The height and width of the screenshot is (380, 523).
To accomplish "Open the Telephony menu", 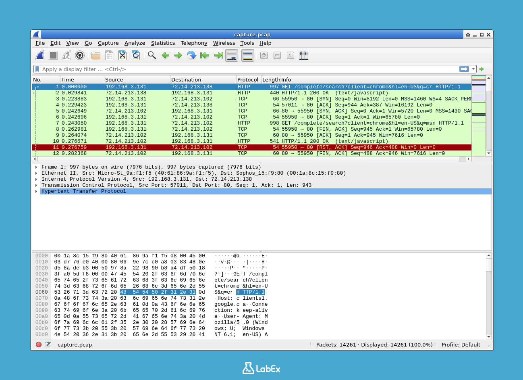I will (x=194, y=43).
